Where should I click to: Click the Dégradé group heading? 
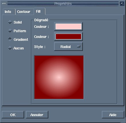point(41,20)
